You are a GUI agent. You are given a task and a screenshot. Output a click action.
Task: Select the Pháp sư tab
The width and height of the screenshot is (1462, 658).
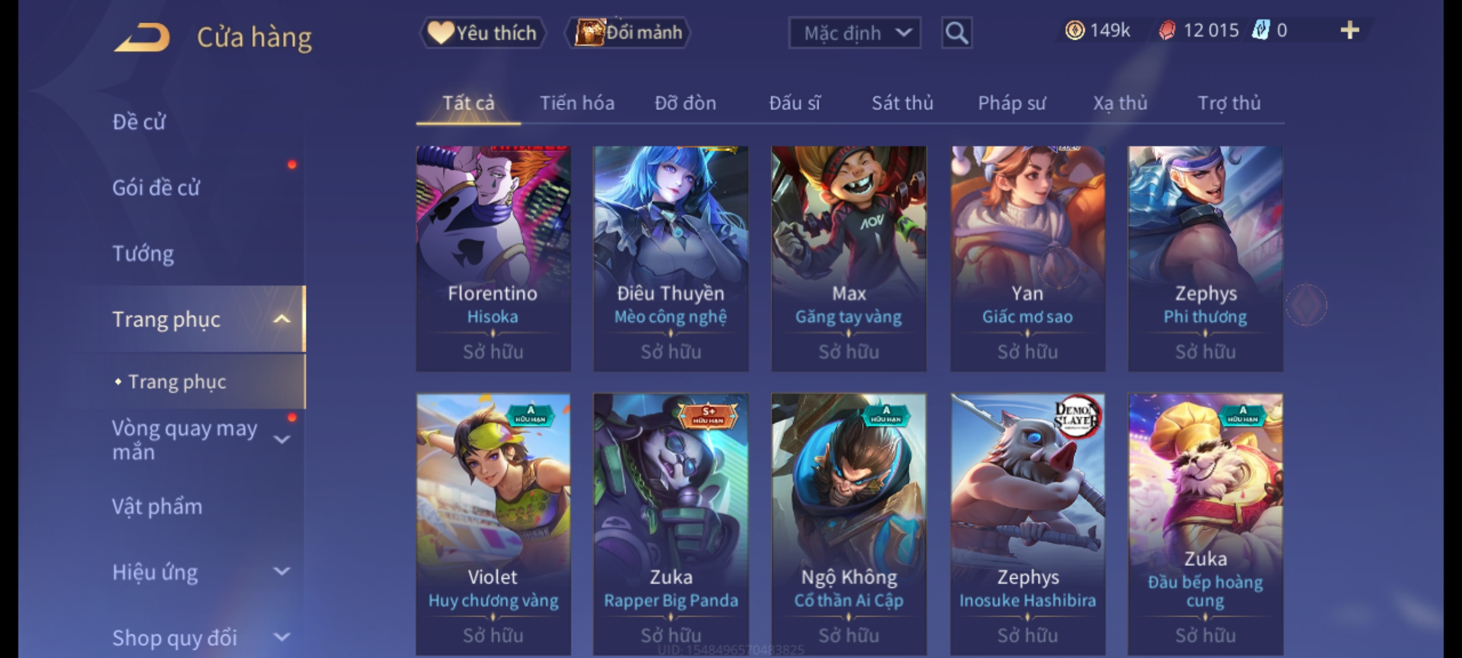[x=1011, y=103]
